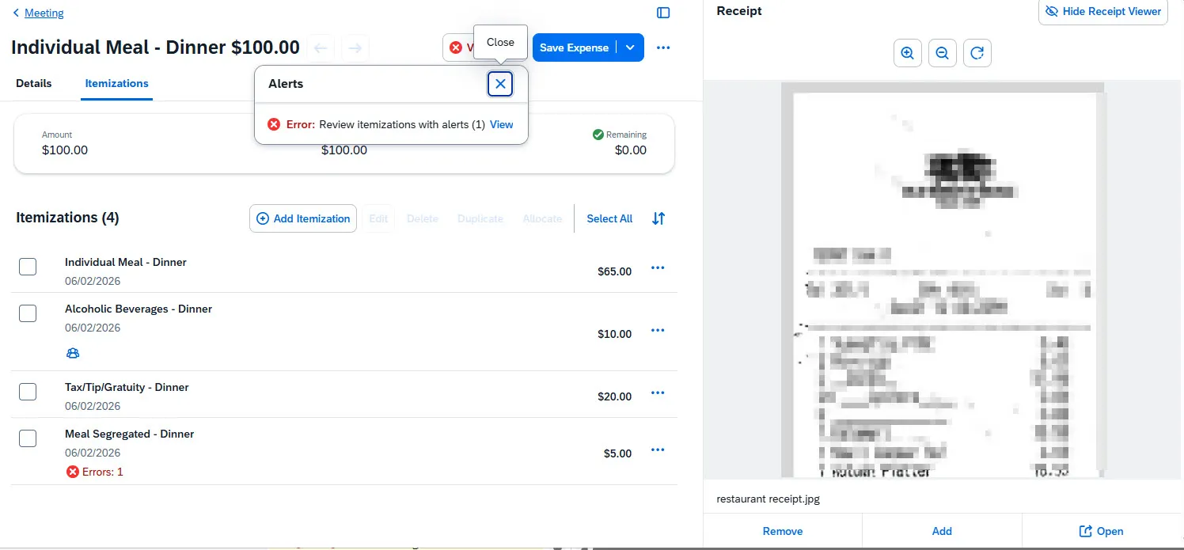Click the Duplicate itemization button
Viewport: 1184px width, 550px height.
point(480,218)
